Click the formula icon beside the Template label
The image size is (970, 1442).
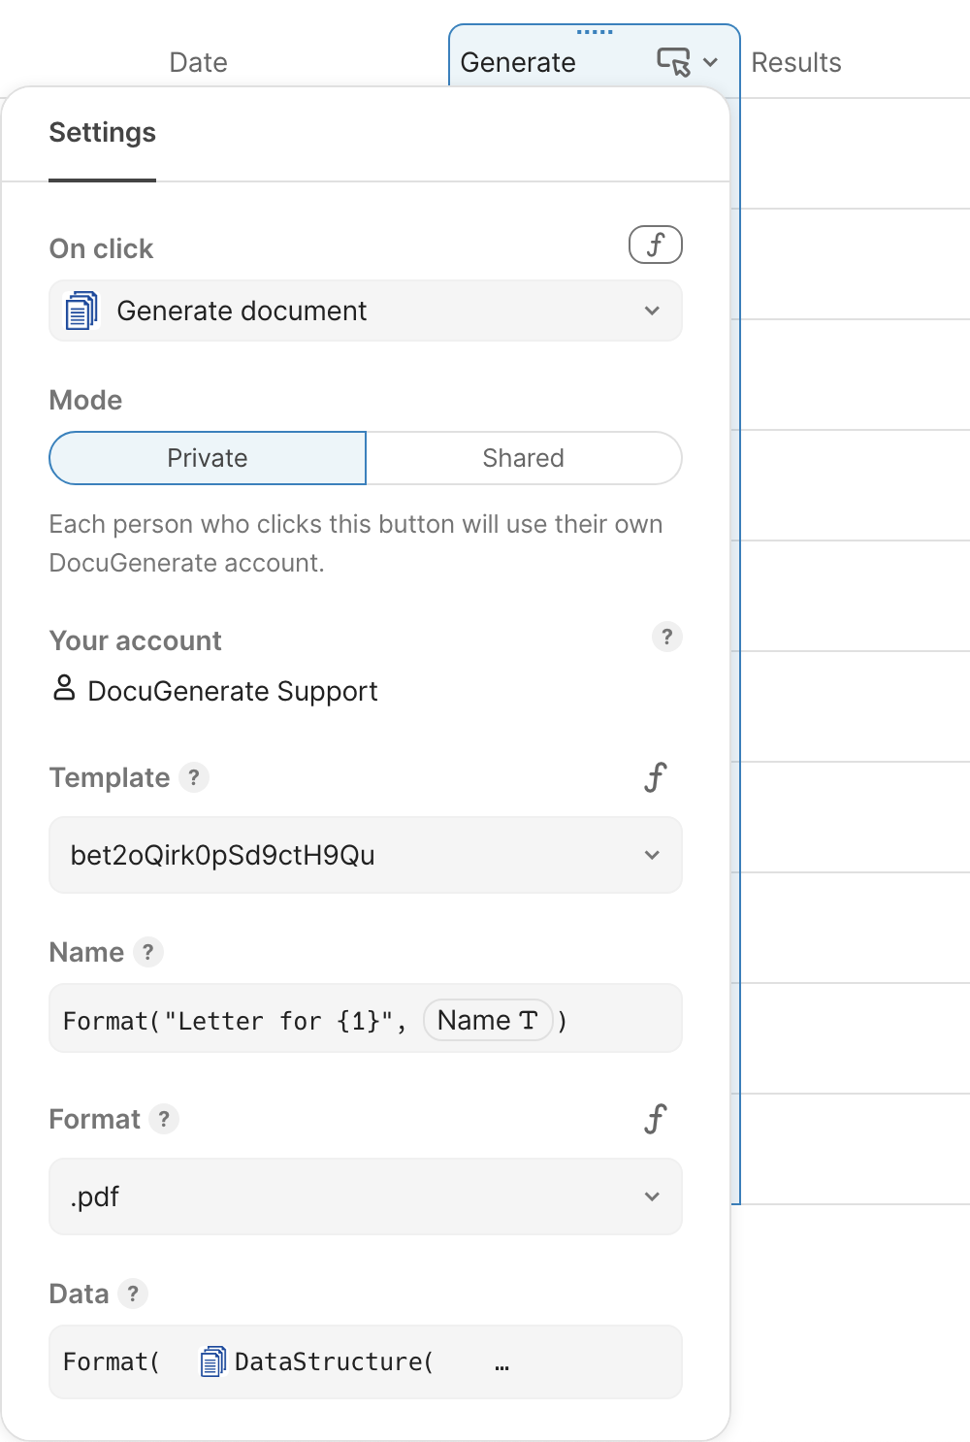656,777
